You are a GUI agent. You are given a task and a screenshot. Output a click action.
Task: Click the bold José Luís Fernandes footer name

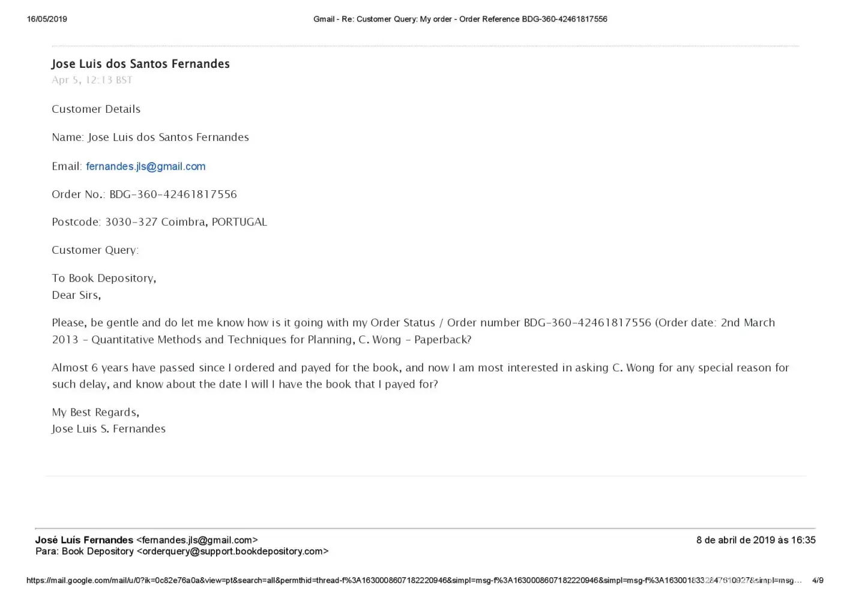pos(84,540)
